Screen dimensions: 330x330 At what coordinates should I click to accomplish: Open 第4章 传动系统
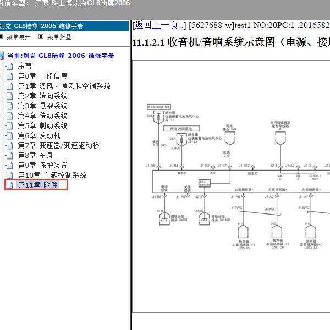42,116
